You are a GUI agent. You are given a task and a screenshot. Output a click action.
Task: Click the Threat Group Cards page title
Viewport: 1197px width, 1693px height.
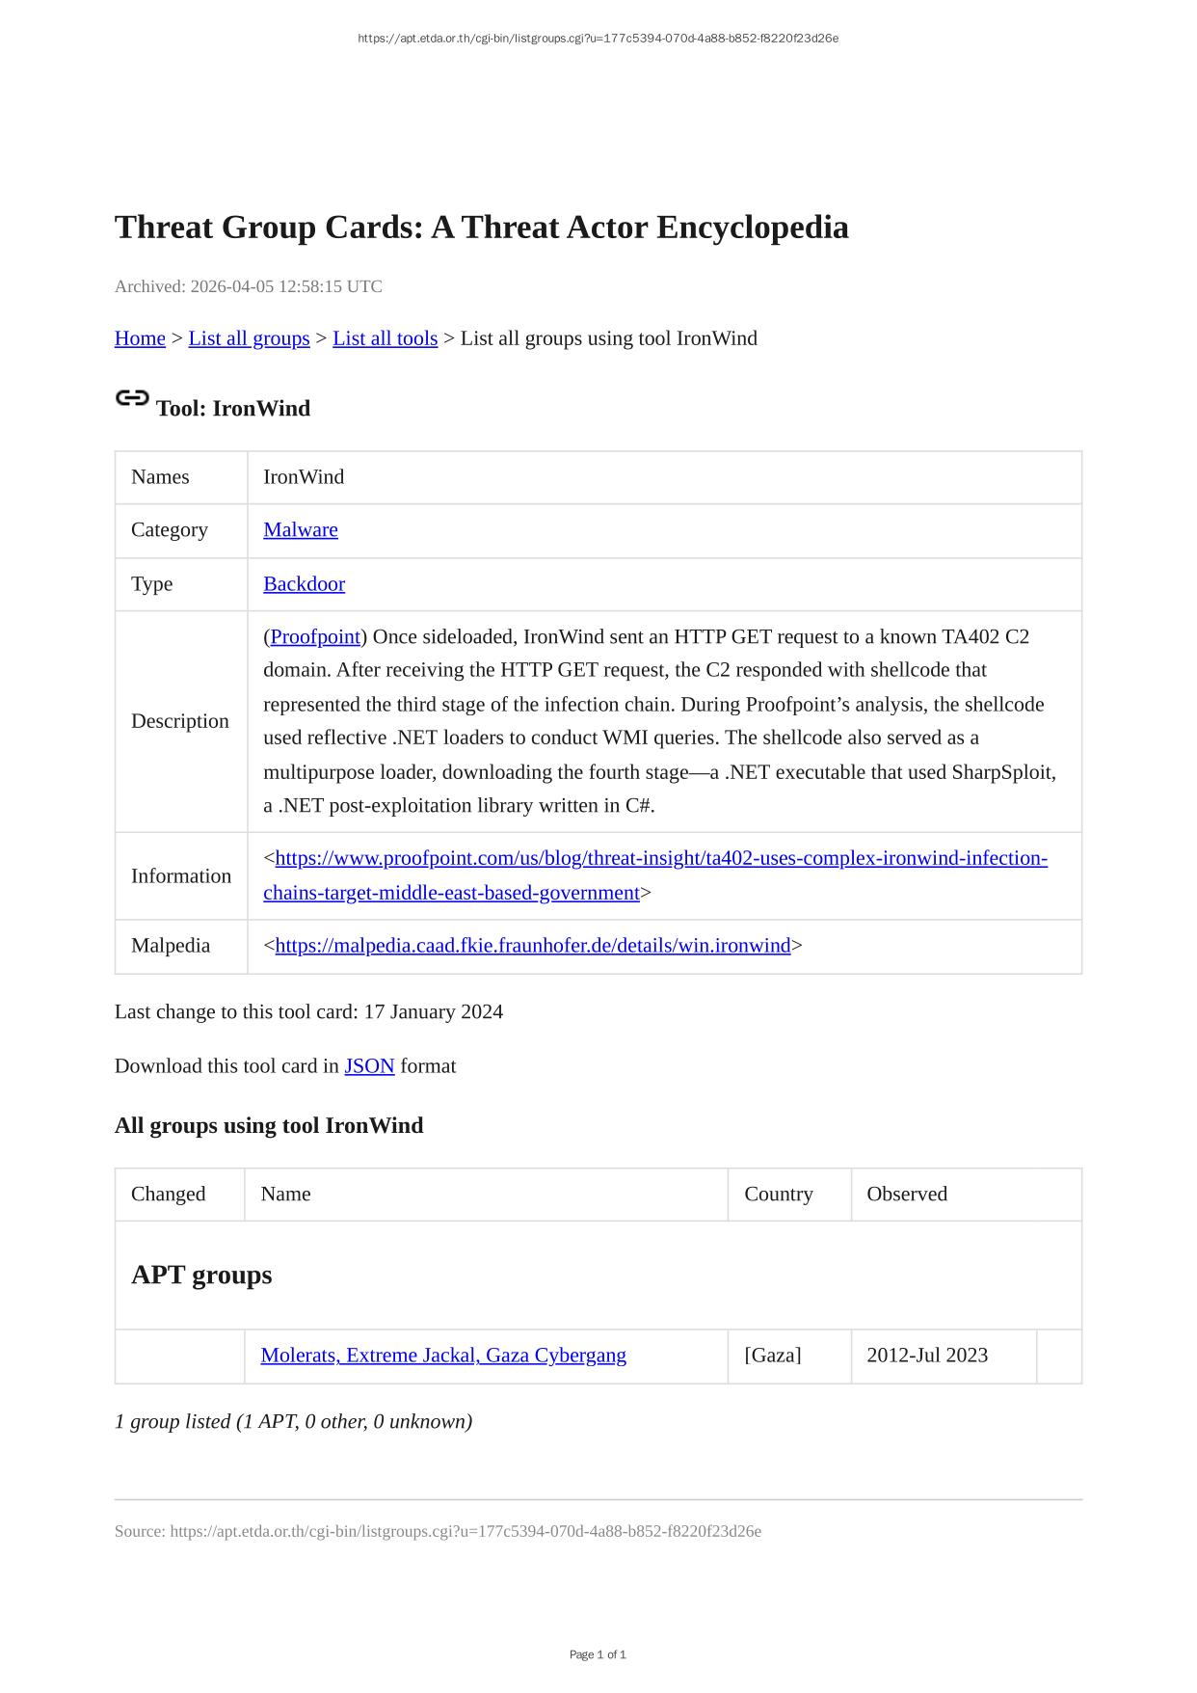pos(482,228)
